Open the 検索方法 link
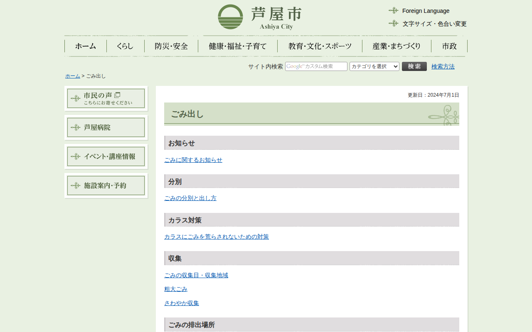Image resolution: width=532 pixels, height=332 pixels. pyautogui.click(x=443, y=66)
